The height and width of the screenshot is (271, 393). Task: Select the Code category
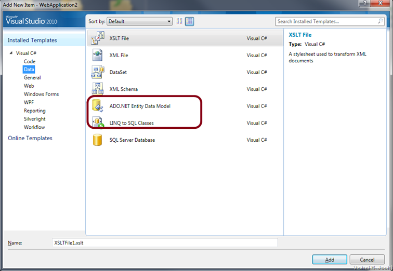(x=30, y=61)
